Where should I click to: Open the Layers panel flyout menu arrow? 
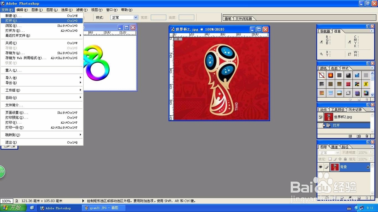coord(372,146)
